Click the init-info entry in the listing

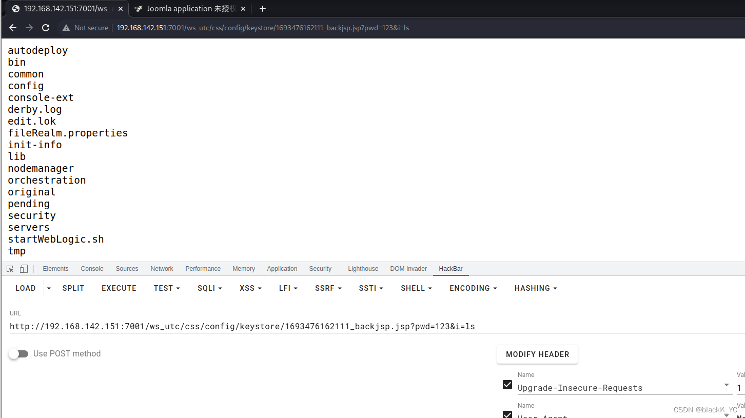(x=35, y=145)
